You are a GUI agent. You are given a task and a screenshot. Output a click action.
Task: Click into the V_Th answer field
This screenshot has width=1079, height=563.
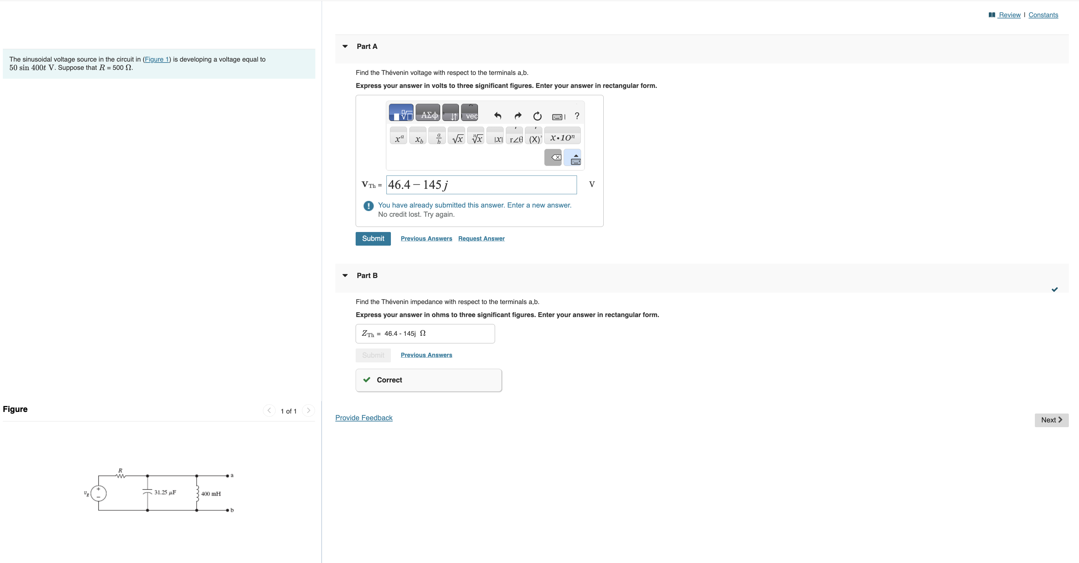point(481,185)
